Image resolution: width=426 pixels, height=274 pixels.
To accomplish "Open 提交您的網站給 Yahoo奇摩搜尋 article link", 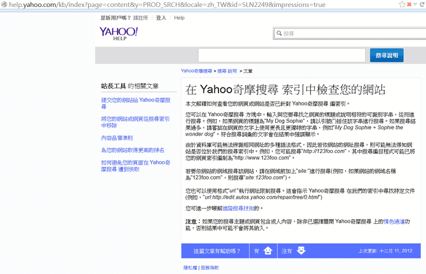I will point(136,103).
